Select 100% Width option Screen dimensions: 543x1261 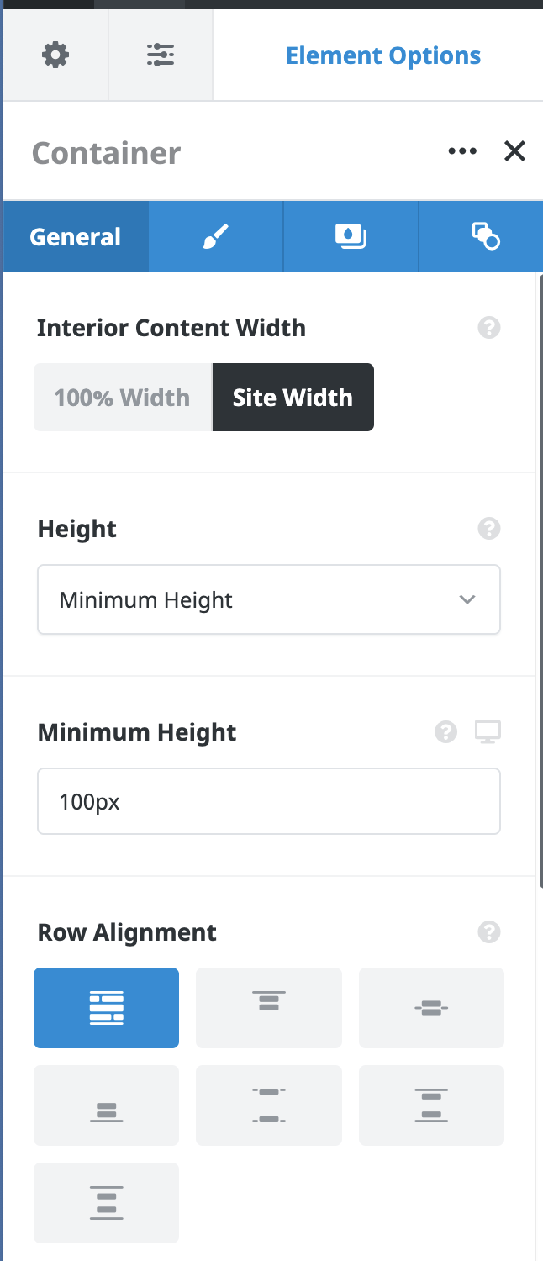click(x=123, y=397)
